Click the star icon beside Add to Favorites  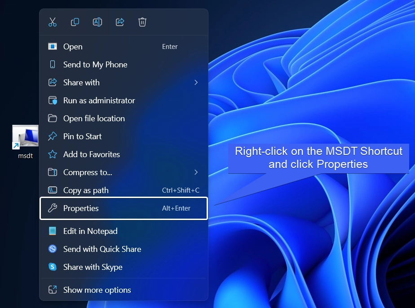[53, 154]
